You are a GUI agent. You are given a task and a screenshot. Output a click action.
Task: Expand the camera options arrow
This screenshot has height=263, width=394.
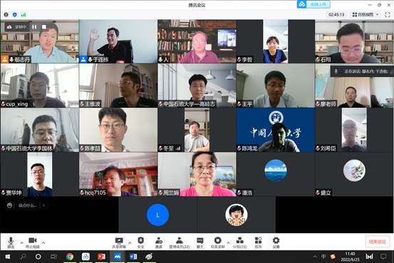click(43, 243)
